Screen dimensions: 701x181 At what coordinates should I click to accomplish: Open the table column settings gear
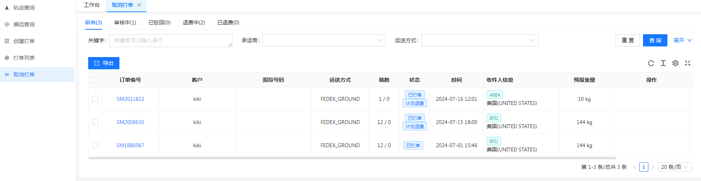click(675, 63)
